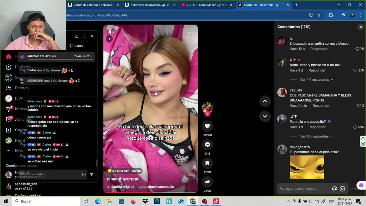
Task: Open install/cast icon in address bar
Action: tap(311, 15)
